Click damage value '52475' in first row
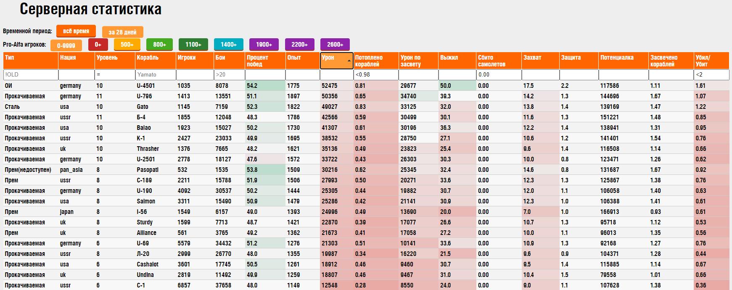Screen dimensions: 732x290 [x=329, y=86]
